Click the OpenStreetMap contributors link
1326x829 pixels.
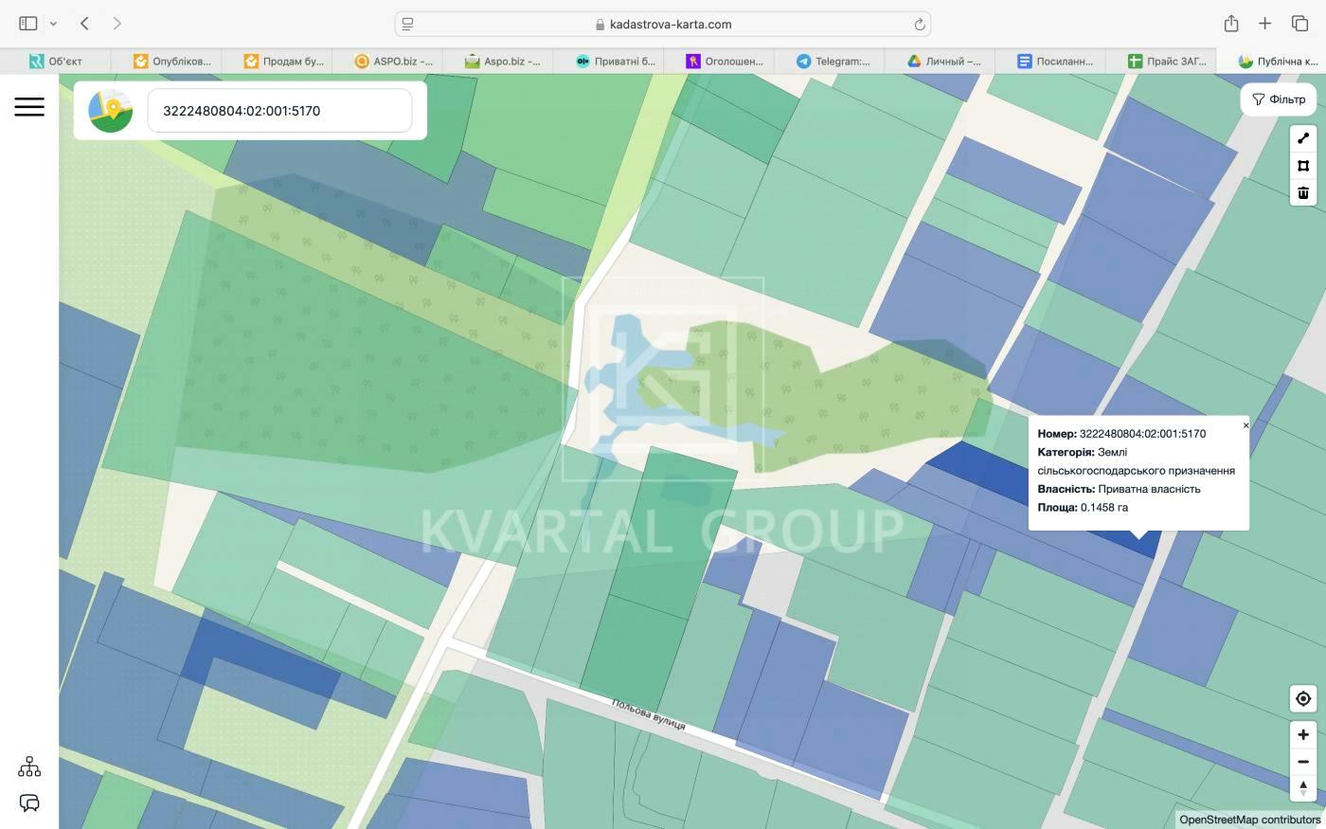click(1248, 820)
